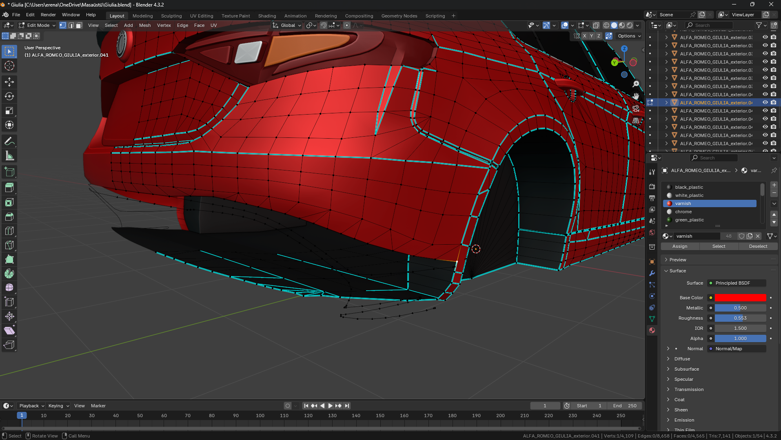The height and width of the screenshot is (440, 781).
Task: Click the red Base Color swatch
Action: (740, 298)
